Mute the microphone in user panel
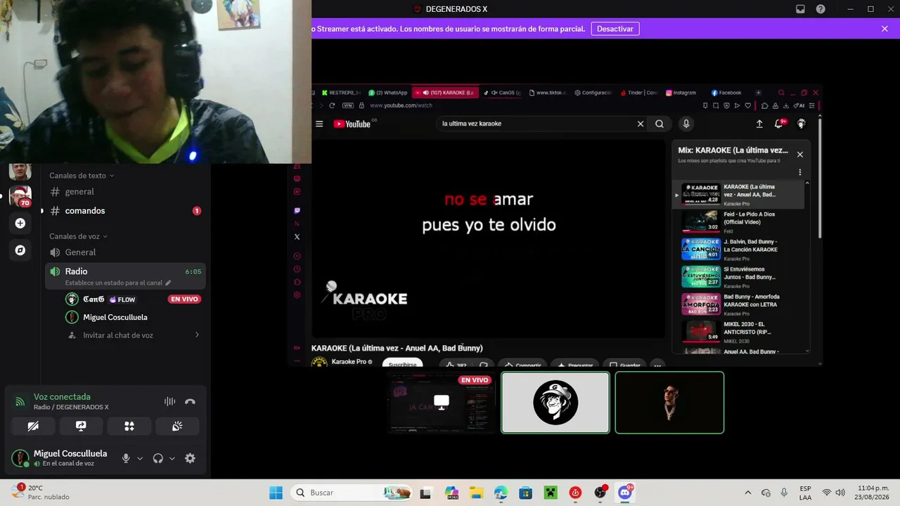Viewport: 900px width, 506px height. click(x=126, y=458)
